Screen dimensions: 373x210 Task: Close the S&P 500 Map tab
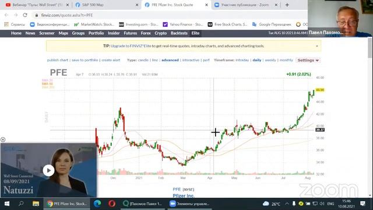137,5
